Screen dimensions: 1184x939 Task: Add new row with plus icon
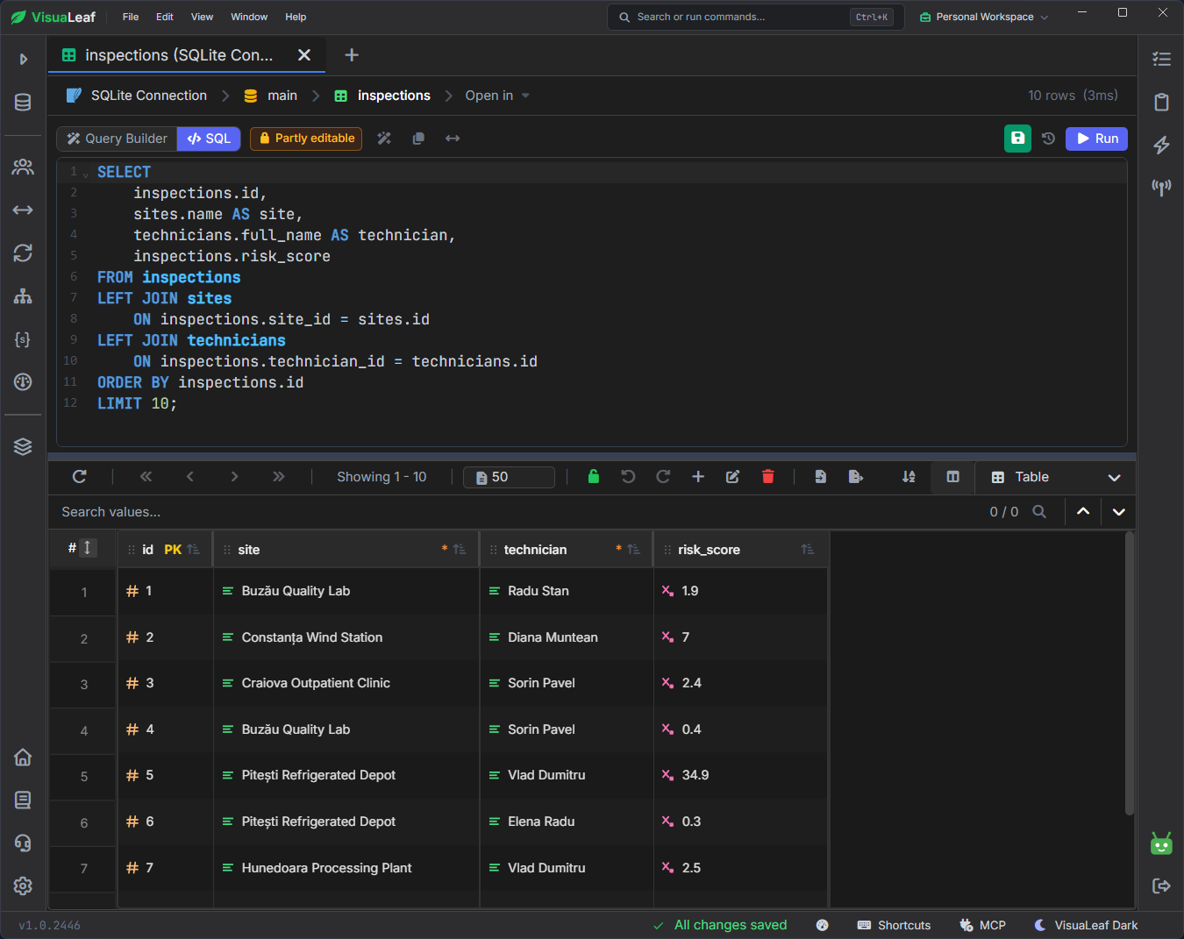coord(698,477)
